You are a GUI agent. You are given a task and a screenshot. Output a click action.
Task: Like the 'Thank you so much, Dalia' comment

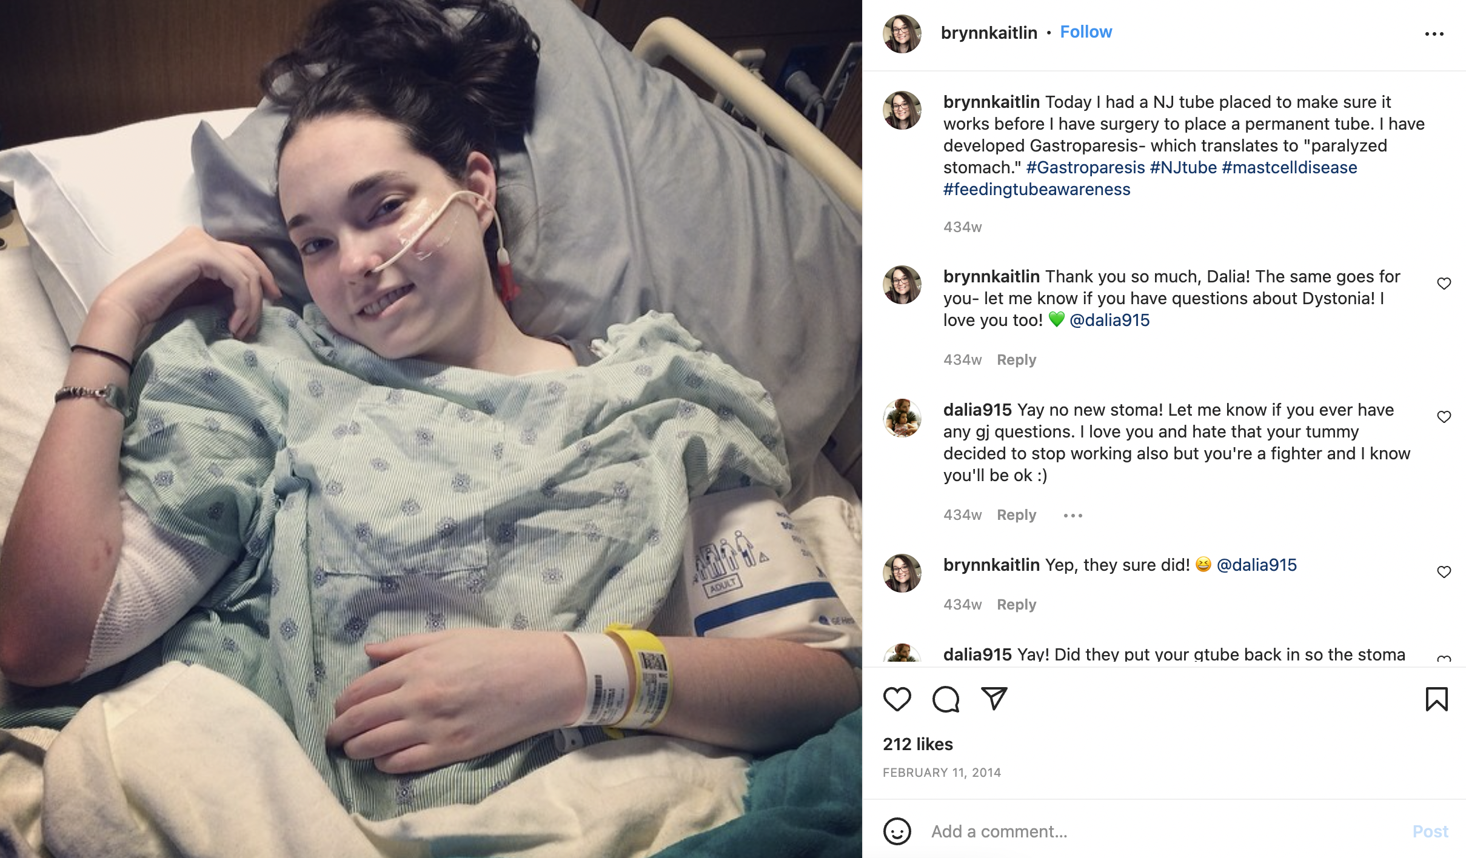coord(1444,284)
